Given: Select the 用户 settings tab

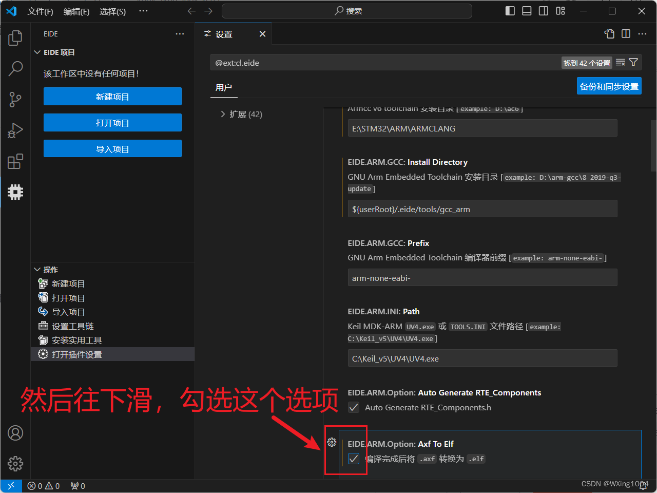Looking at the screenshot, I should (224, 87).
